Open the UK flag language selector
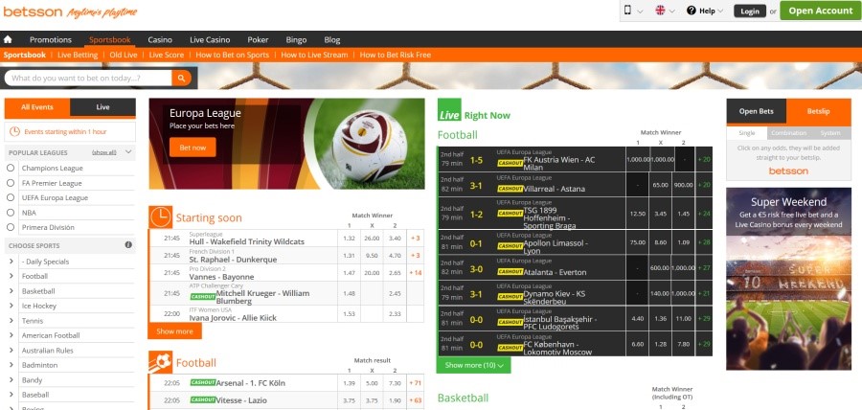This screenshot has height=410, width=862. (660, 11)
